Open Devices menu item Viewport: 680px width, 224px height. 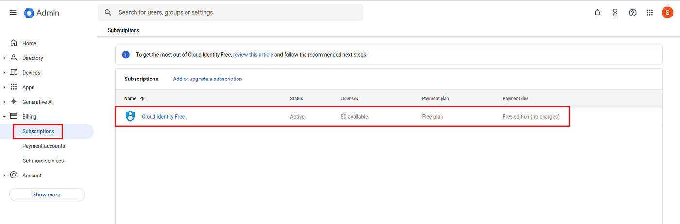tap(31, 73)
